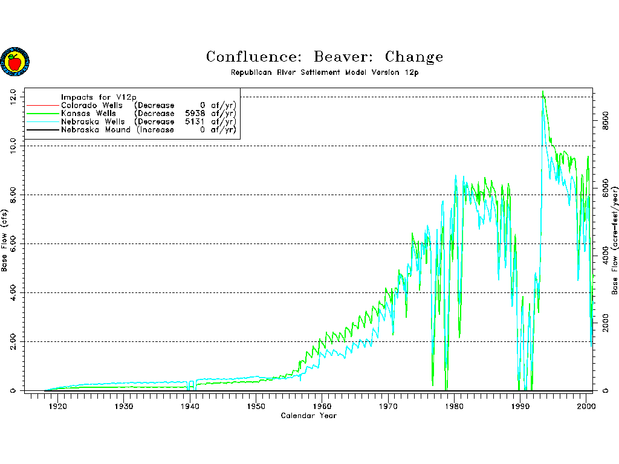
Task: Click the Base Flow (cfs) axis label
Action: 5,240
